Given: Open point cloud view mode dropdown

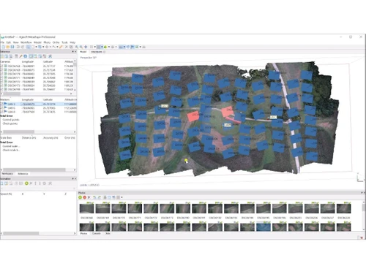Looking at the screenshot, I should click(94, 47).
